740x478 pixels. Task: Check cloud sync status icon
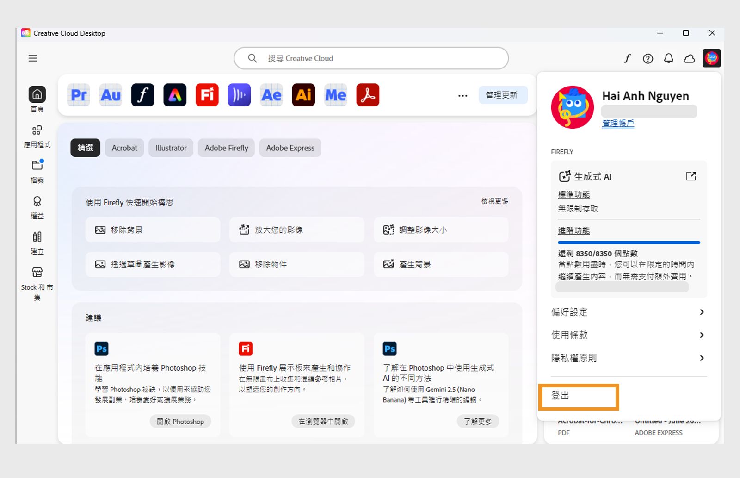[690, 58]
